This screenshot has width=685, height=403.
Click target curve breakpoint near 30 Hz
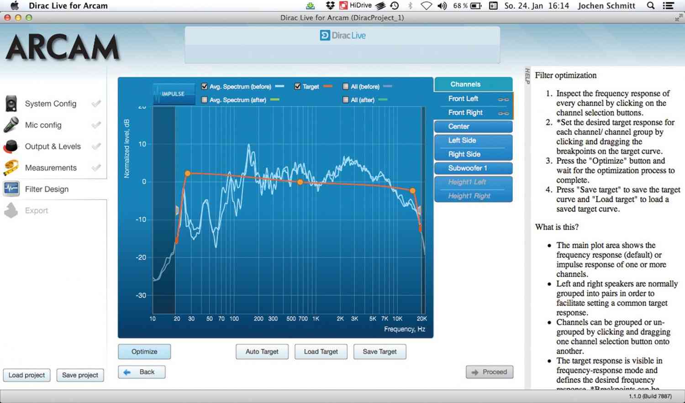pyautogui.click(x=188, y=173)
